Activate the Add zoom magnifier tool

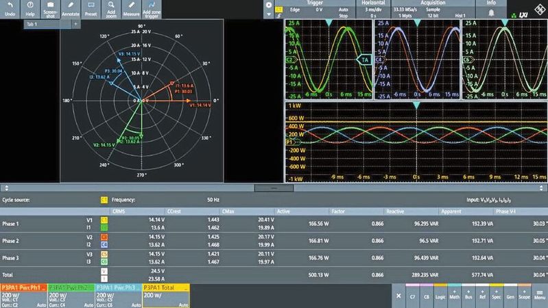point(111,9)
